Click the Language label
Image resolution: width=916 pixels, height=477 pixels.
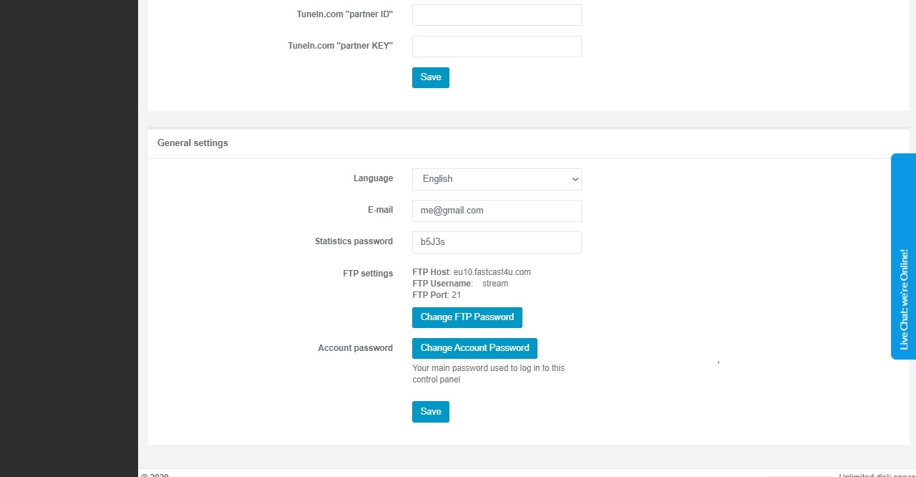pyautogui.click(x=373, y=178)
